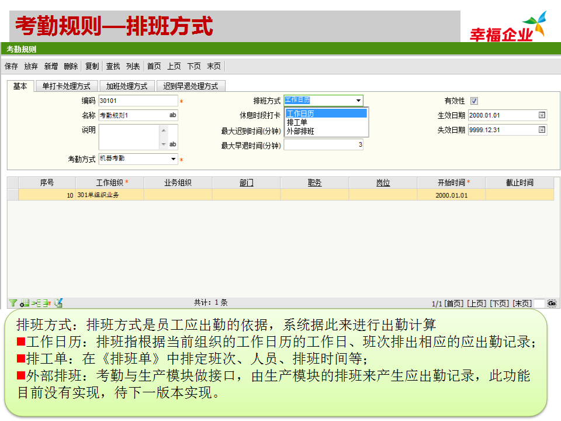Click the insert row icon in grid footer

pyautogui.click(x=36, y=303)
